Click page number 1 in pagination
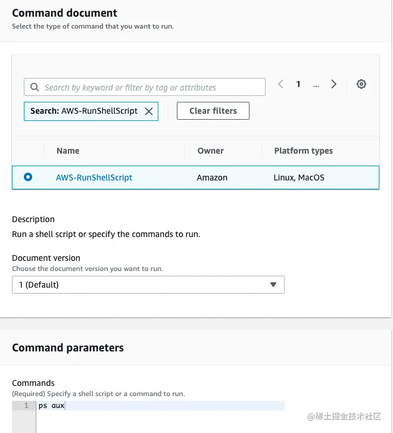The width and height of the screenshot is (393, 433). [298, 85]
